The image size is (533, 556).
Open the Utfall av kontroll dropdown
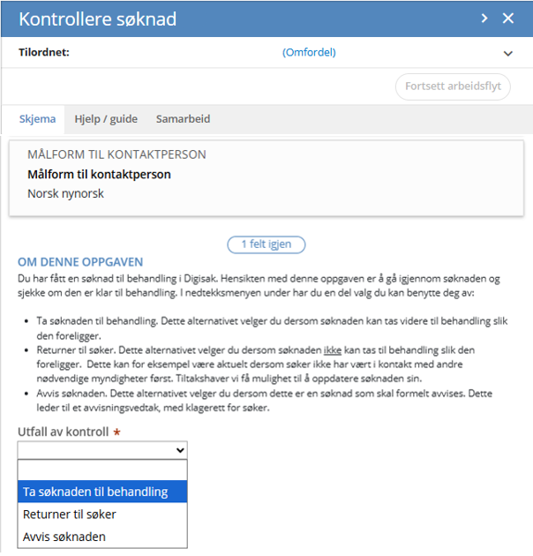click(102, 451)
